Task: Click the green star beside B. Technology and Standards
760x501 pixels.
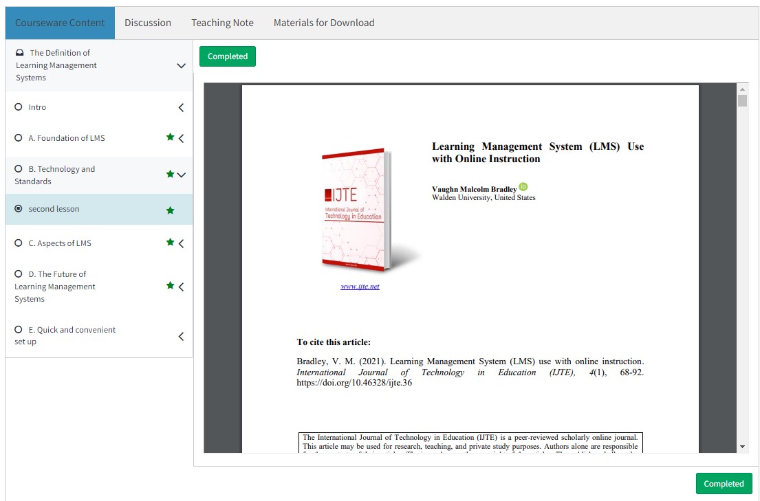Action: tap(170, 175)
